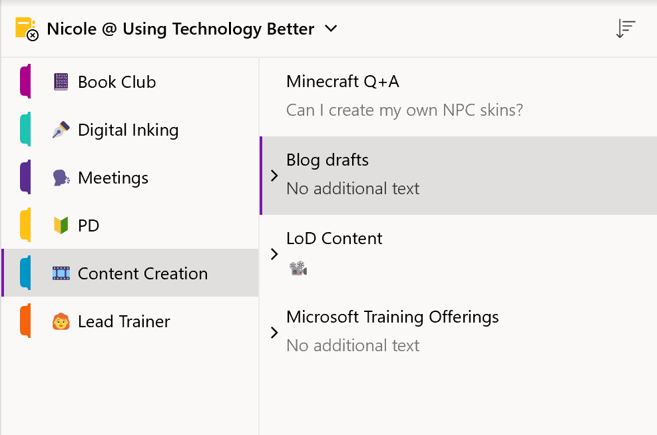Click the Meetings speaking head icon
This screenshot has height=435, width=657.
click(x=61, y=178)
